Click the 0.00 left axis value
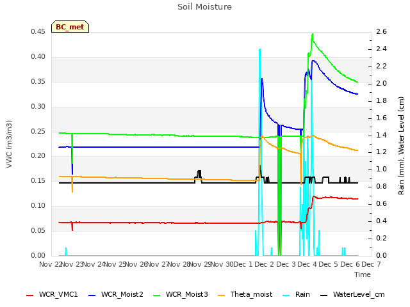 [x=38, y=255]
